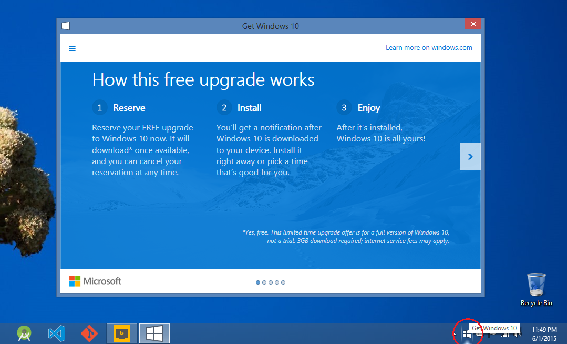This screenshot has width=567, height=344.
Task: Select the fifth page indicator dot
Action: coord(283,282)
